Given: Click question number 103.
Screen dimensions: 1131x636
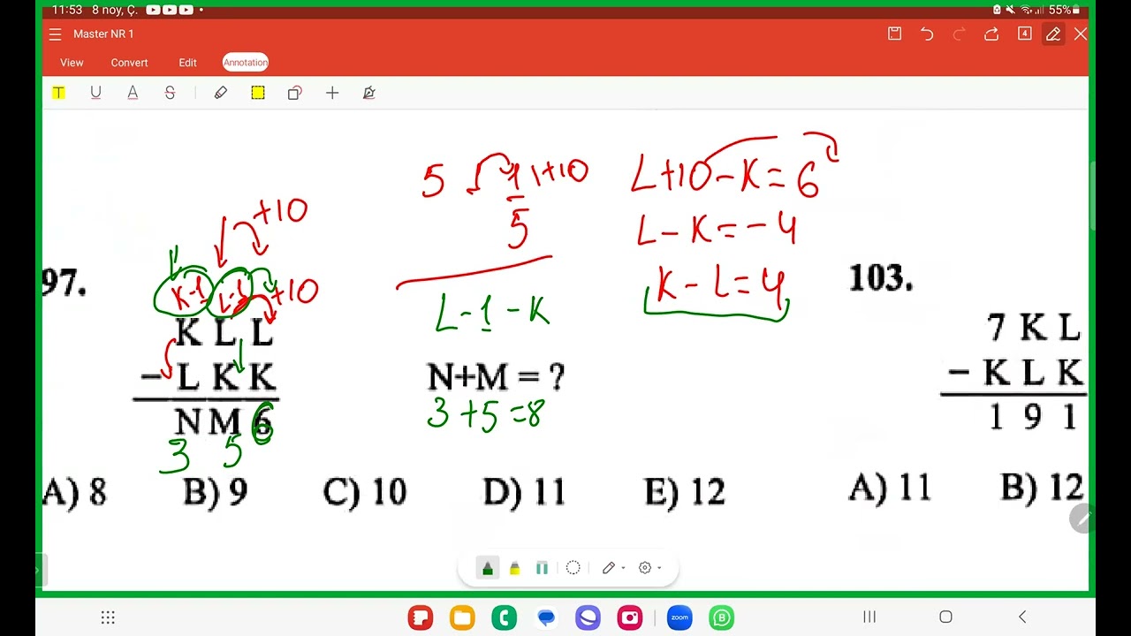Looking at the screenshot, I should (881, 279).
